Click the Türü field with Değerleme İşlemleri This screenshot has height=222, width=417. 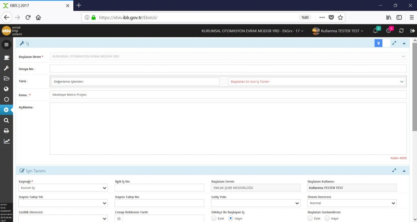click(135, 81)
